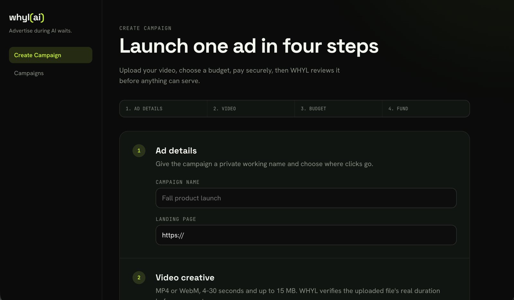Image resolution: width=514 pixels, height=300 pixels.
Task: Click the whyl(ai) logo
Action: [27, 17]
